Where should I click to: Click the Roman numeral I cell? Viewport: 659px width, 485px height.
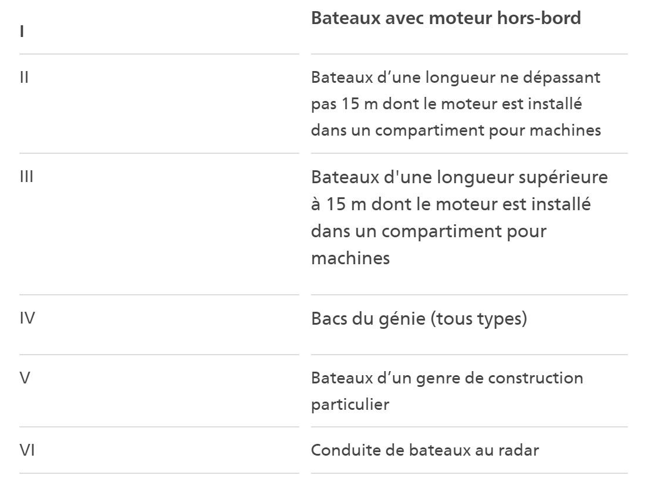tap(22, 32)
